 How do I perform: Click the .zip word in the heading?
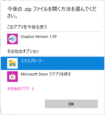click(x=27, y=10)
